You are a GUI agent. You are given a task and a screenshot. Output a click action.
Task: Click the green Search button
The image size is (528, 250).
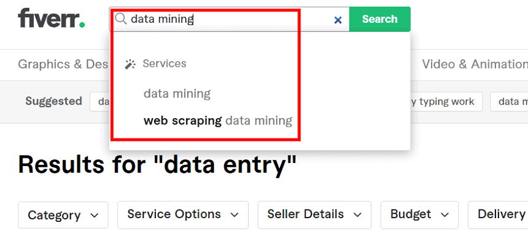380,19
